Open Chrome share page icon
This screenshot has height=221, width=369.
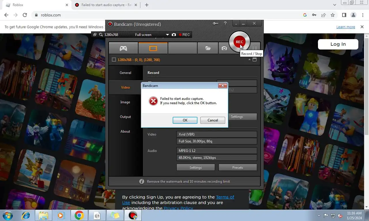point(323,15)
